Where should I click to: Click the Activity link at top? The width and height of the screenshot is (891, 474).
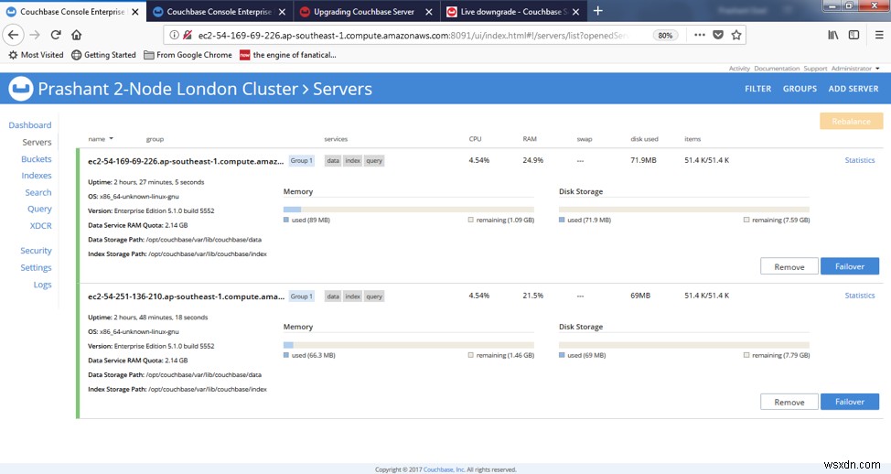(739, 69)
